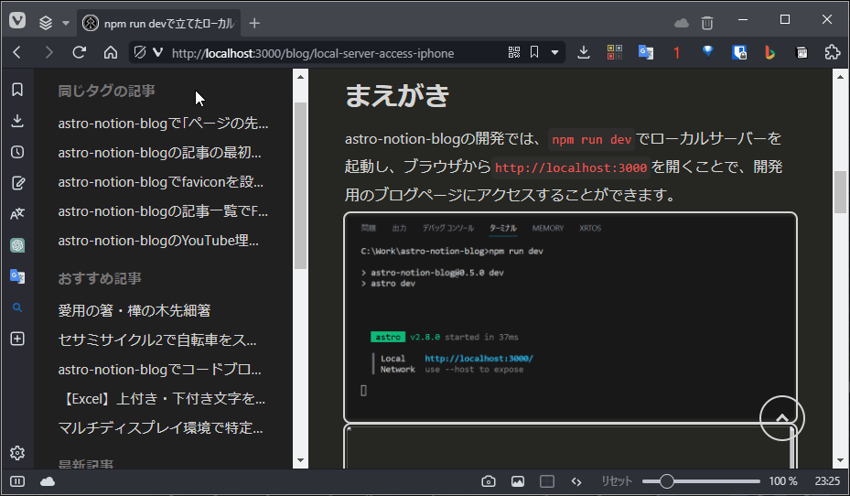Image resolution: width=850 pixels, height=496 pixels.
Task: Adjust the page zoom slider
Action: [x=701, y=481]
